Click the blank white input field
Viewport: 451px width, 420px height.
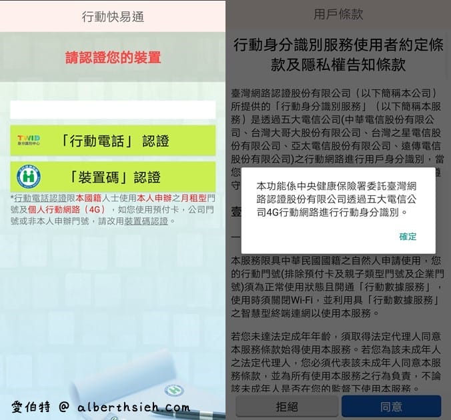(113, 110)
